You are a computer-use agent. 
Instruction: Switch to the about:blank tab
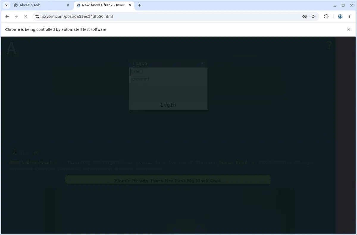pos(41,5)
